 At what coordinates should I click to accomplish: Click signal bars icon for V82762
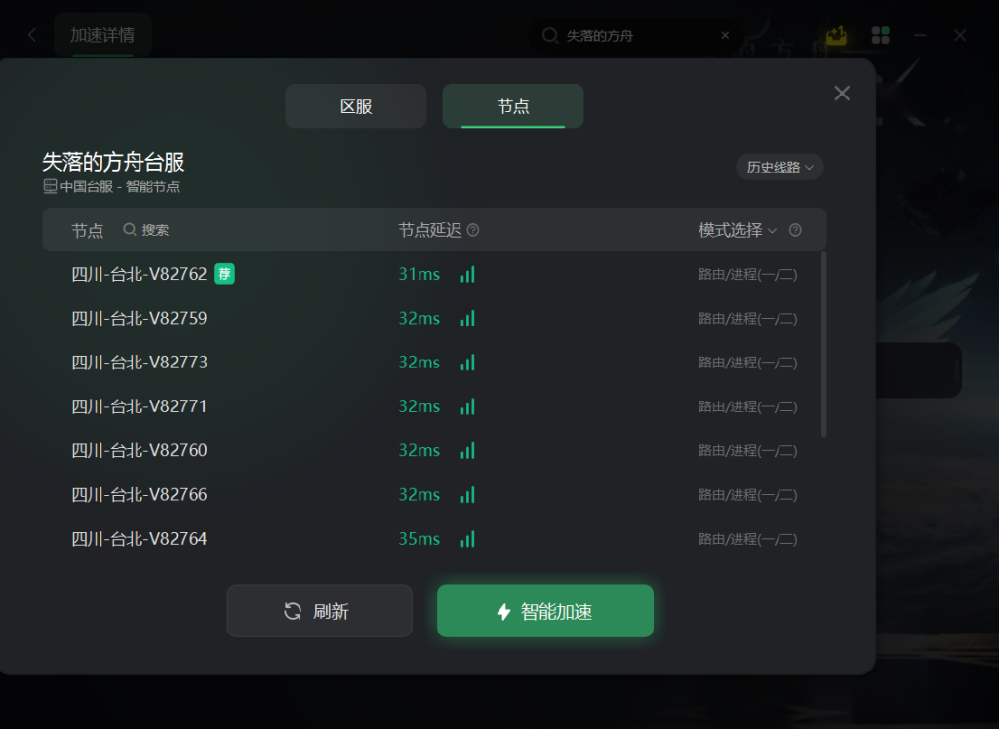(467, 275)
